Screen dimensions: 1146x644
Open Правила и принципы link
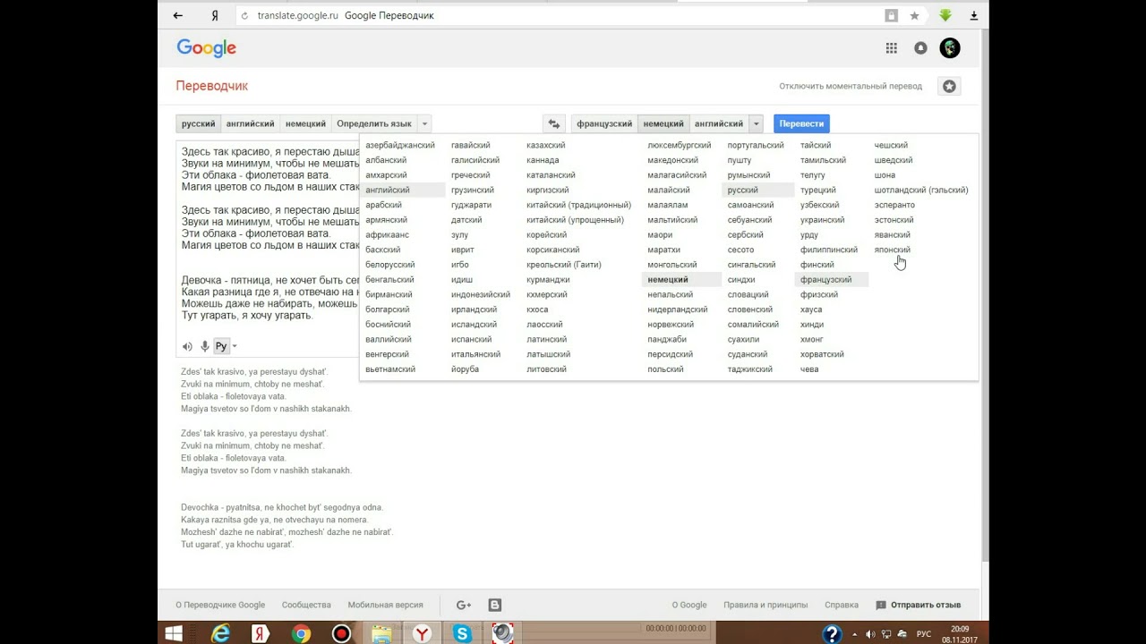765,605
